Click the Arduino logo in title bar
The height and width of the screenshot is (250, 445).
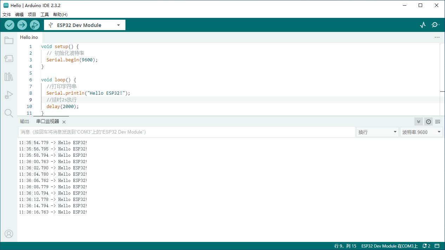(6, 5)
